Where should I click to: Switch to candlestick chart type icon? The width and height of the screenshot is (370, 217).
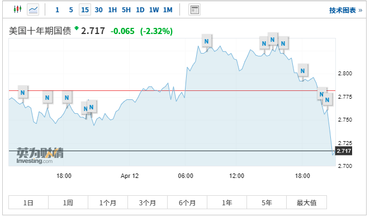pyautogui.click(x=18, y=9)
